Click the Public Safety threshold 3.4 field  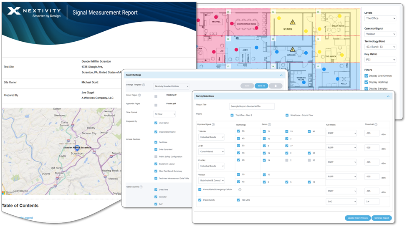372,202
